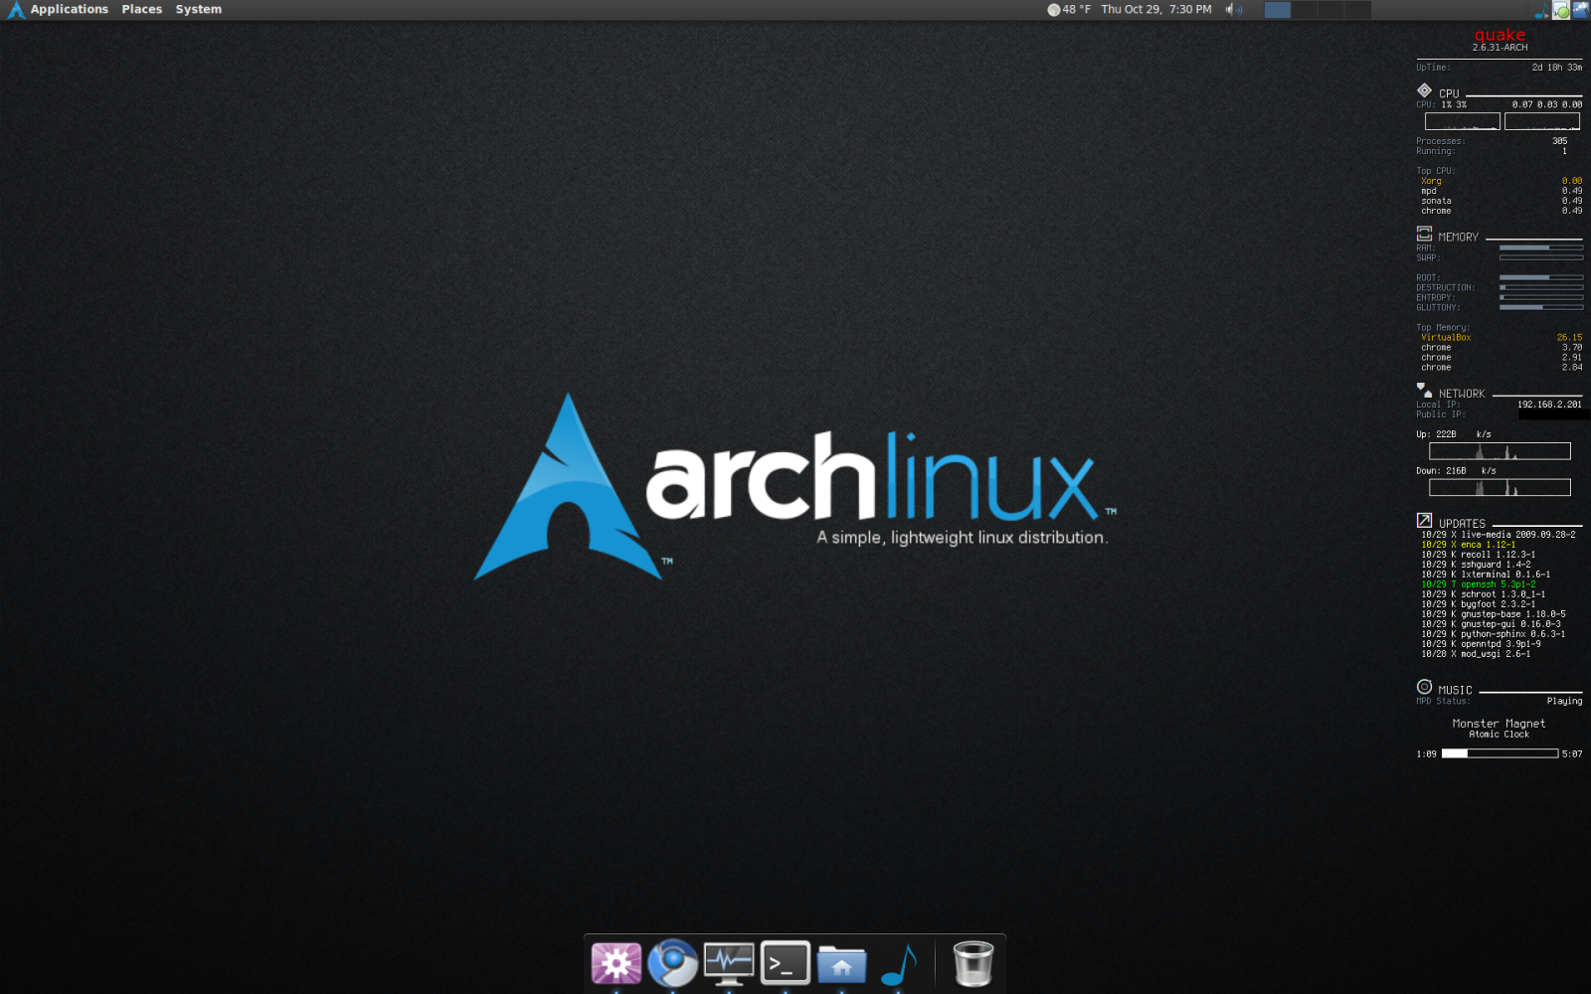Open the Home folder dock icon
Image resolution: width=1591 pixels, height=994 pixels.
pyautogui.click(x=842, y=964)
